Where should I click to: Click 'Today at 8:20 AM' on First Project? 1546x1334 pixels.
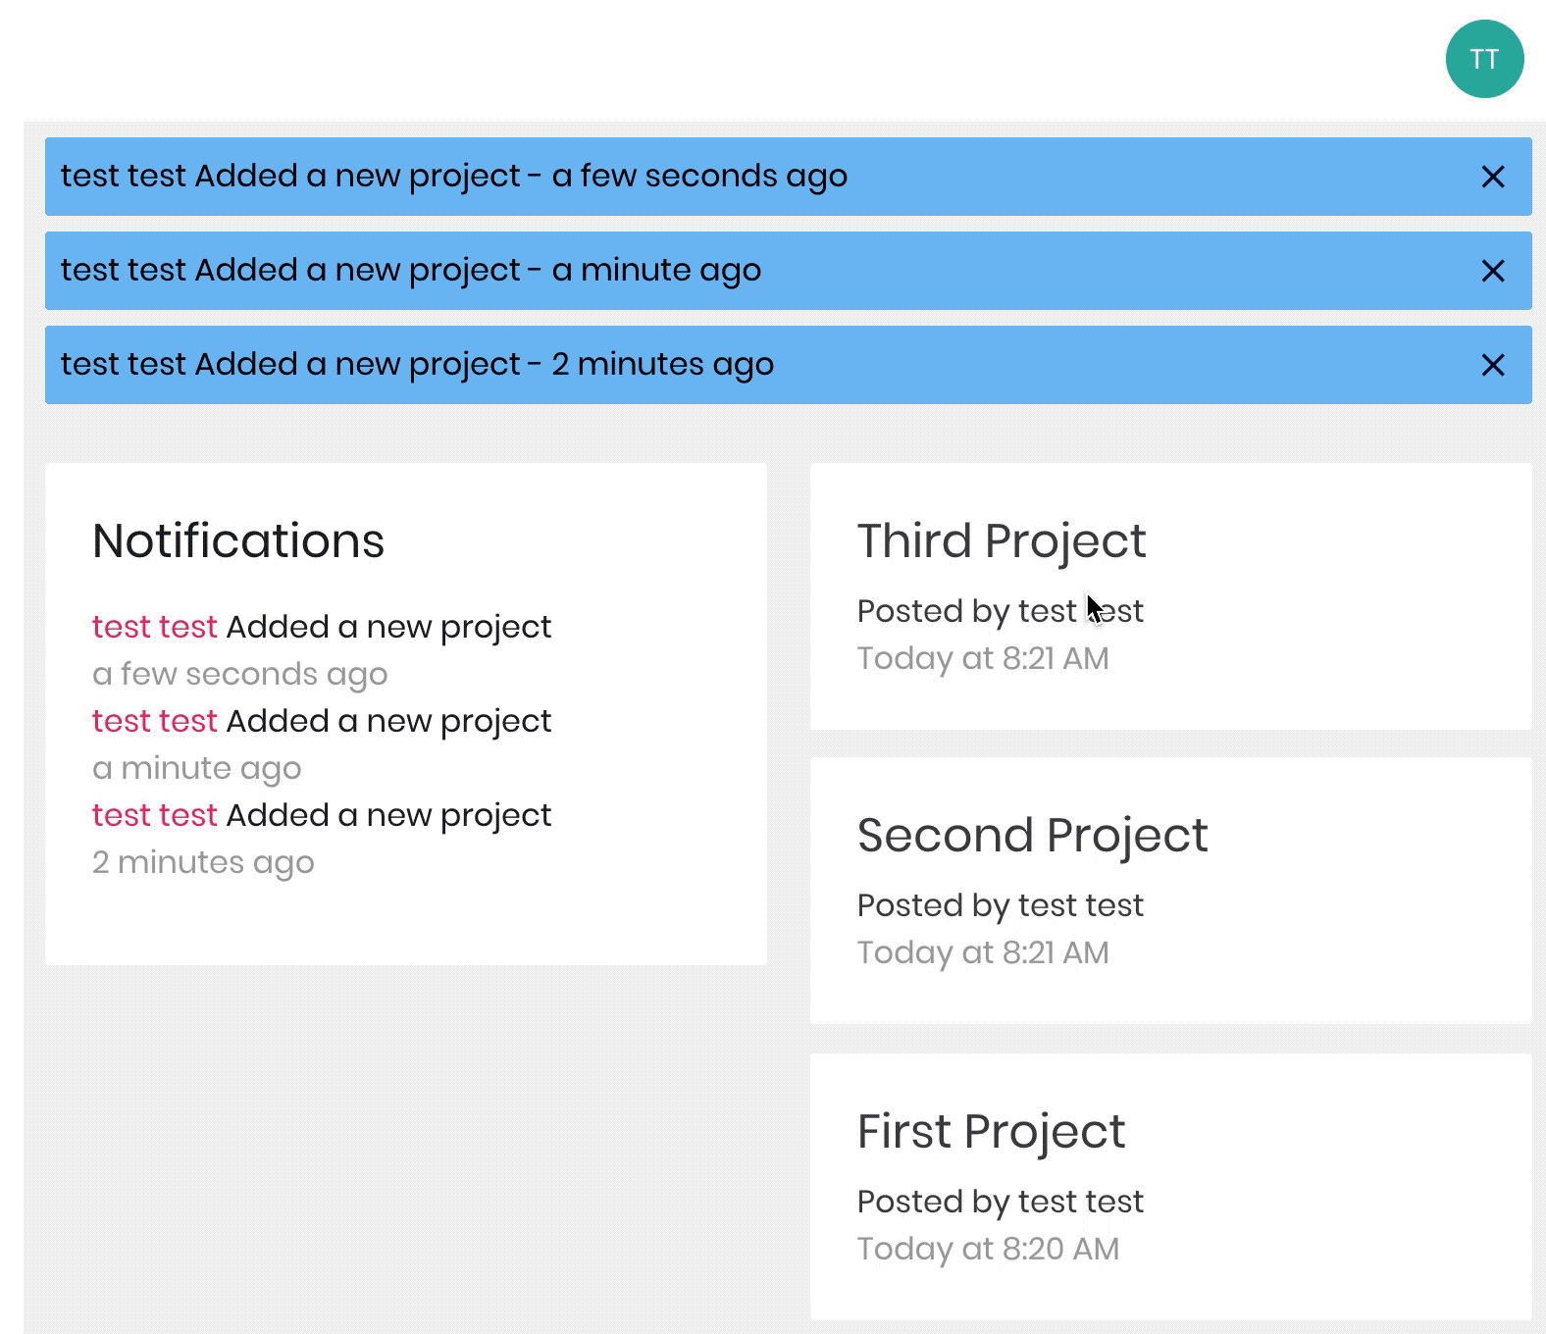pyautogui.click(x=988, y=1249)
